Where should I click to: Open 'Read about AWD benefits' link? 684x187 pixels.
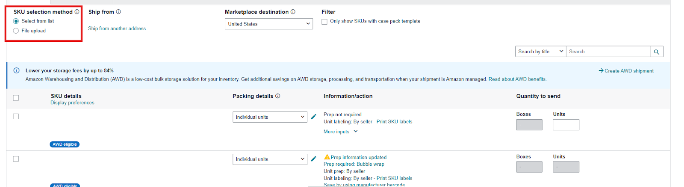pos(517,79)
